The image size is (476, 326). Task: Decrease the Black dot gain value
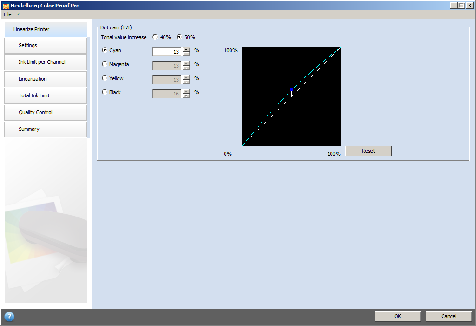[186, 96]
